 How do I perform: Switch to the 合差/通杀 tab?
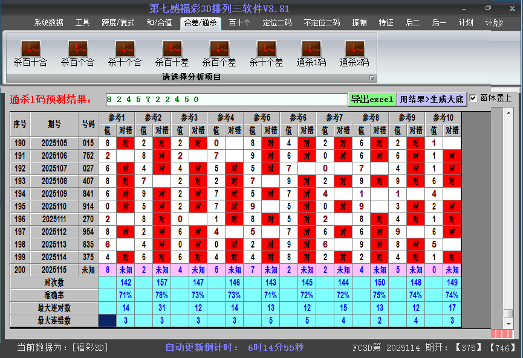201,23
